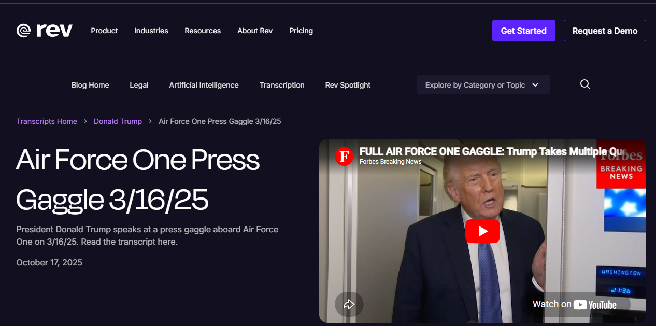The width and height of the screenshot is (656, 326).
Task: Select the Artificial Intelligence blog category
Action: tap(204, 85)
